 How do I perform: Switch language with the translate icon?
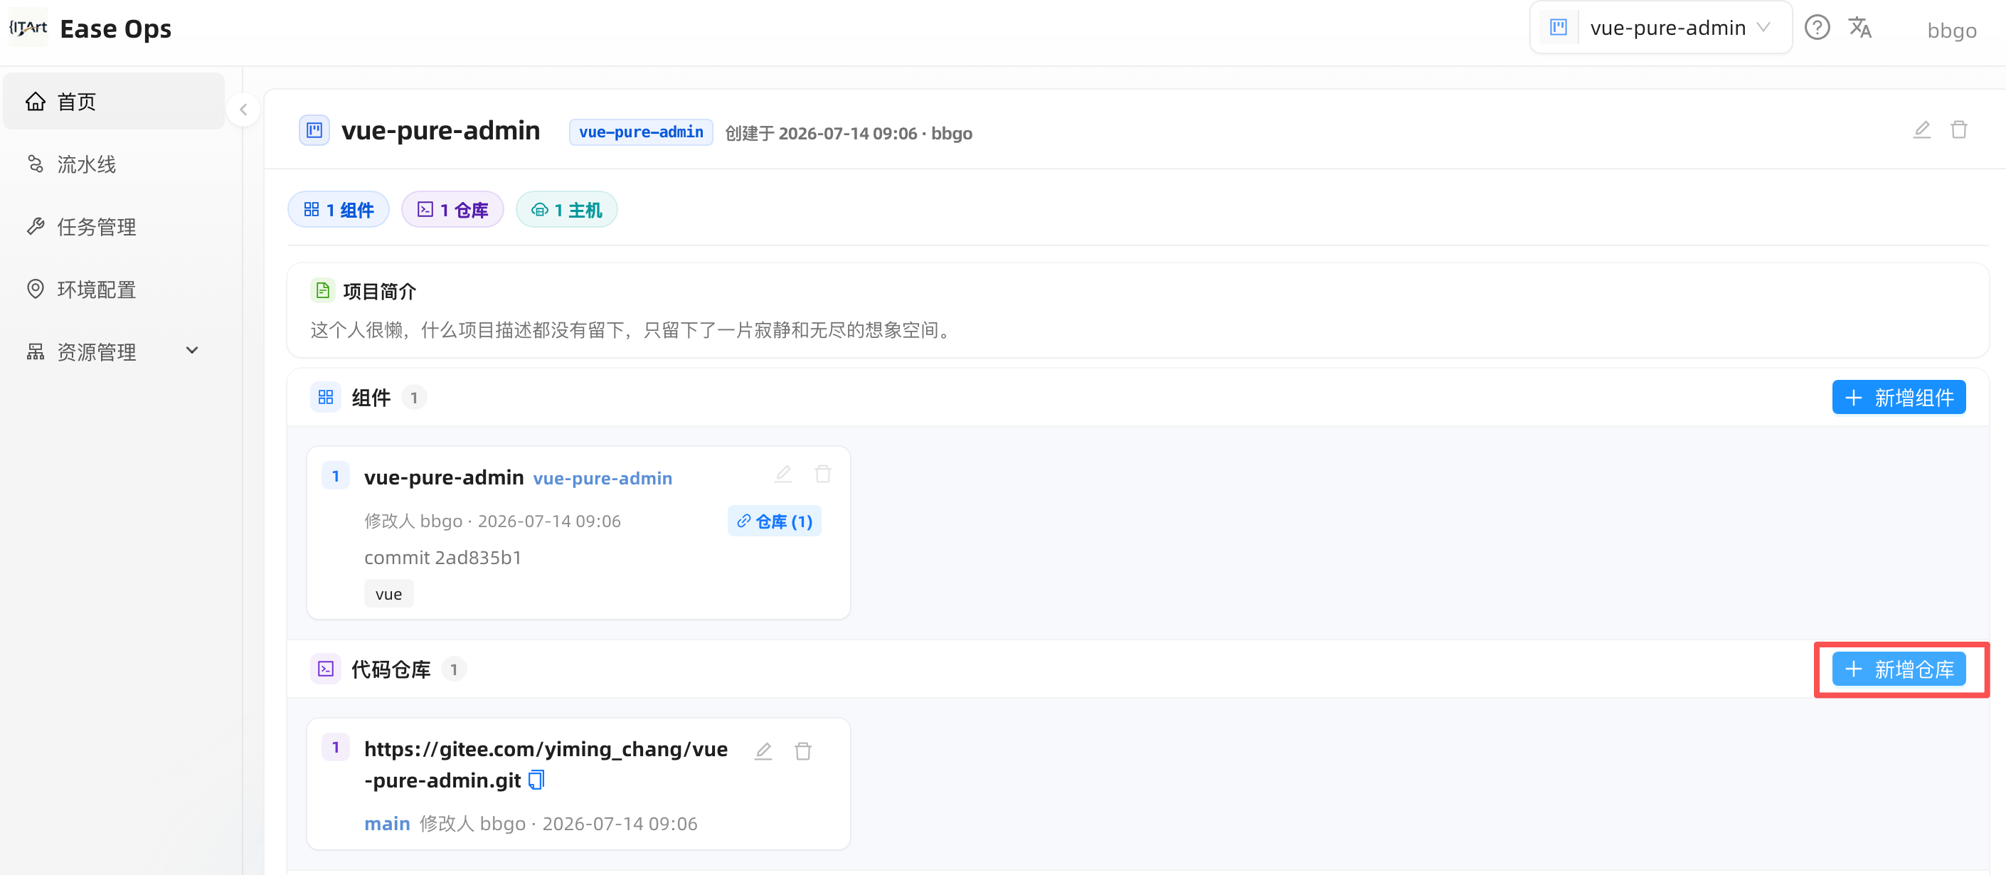[1859, 28]
